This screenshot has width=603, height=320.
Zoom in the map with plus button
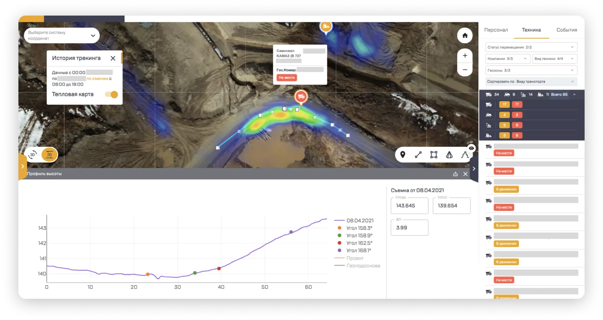pos(465,56)
